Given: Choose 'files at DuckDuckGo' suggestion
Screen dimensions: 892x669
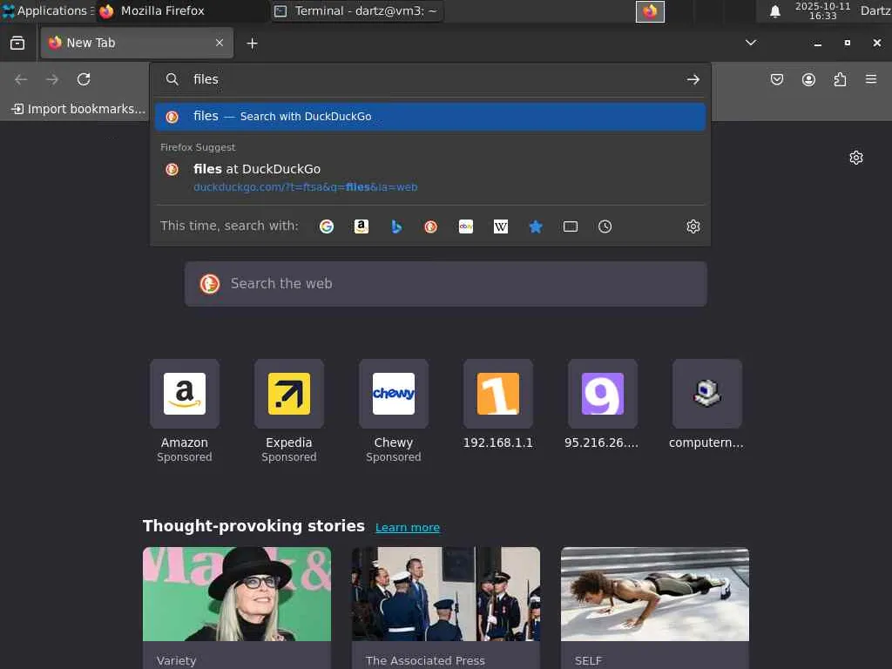Looking at the screenshot, I should pyautogui.click(x=430, y=177).
